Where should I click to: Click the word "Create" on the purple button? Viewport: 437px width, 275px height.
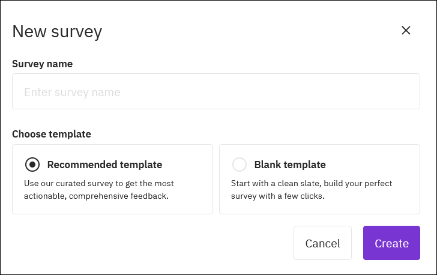pyautogui.click(x=391, y=243)
